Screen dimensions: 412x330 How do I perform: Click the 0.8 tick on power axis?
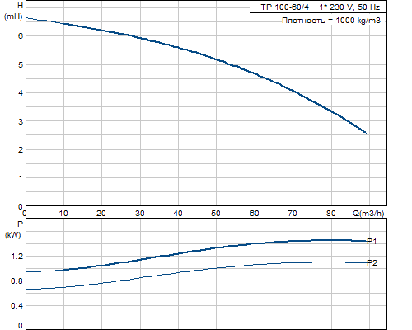(x=16, y=281)
